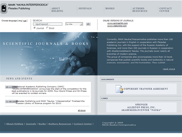Click the Links section heading
182x137 pixels.
[x=104, y=98]
